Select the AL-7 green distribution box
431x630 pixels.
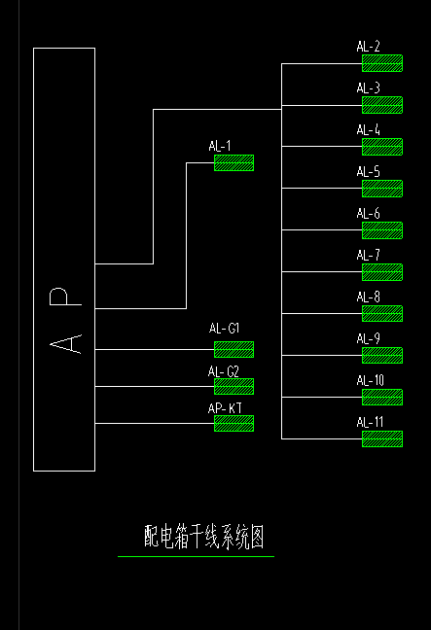coord(382,272)
